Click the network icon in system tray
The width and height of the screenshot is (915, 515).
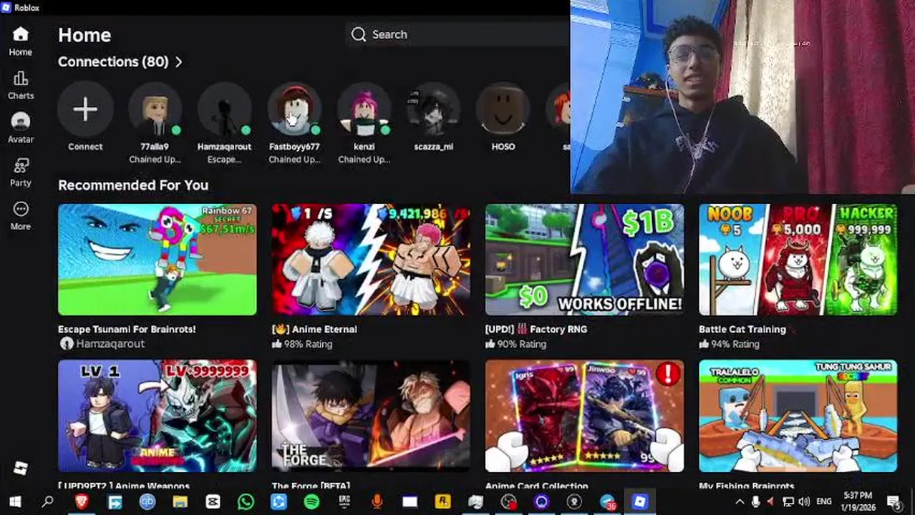point(788,502)
